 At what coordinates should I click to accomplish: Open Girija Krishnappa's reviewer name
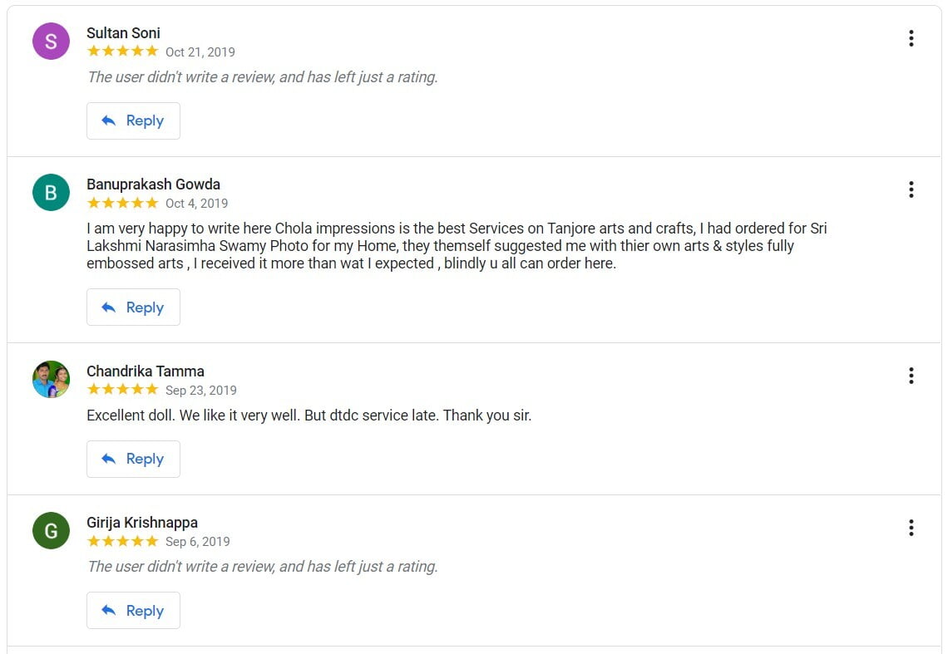point(142,523)
